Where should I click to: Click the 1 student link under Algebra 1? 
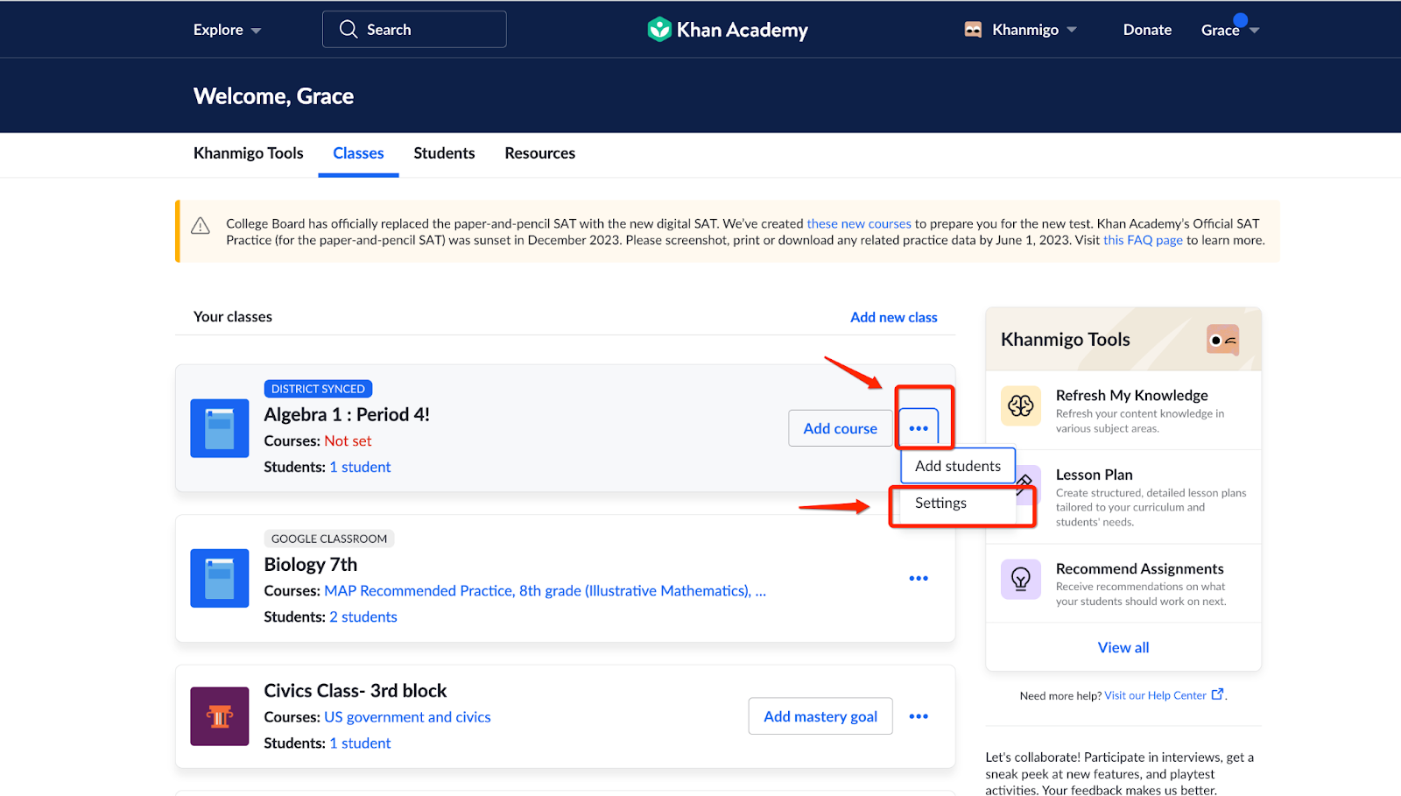tap(360, 467)
